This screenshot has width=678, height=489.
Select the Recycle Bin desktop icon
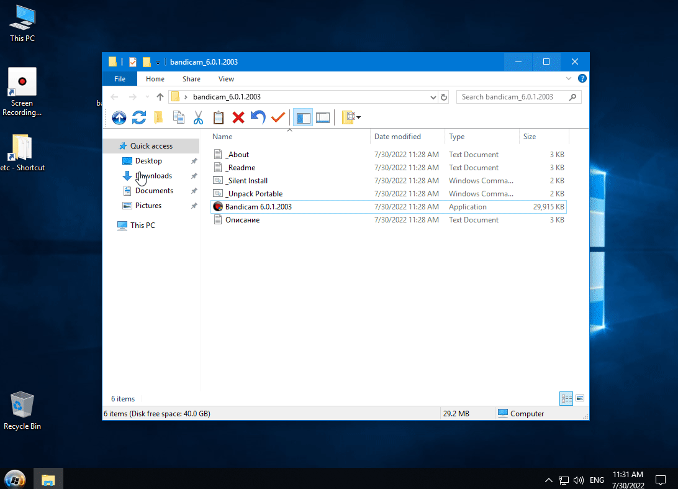coord(22,411)
